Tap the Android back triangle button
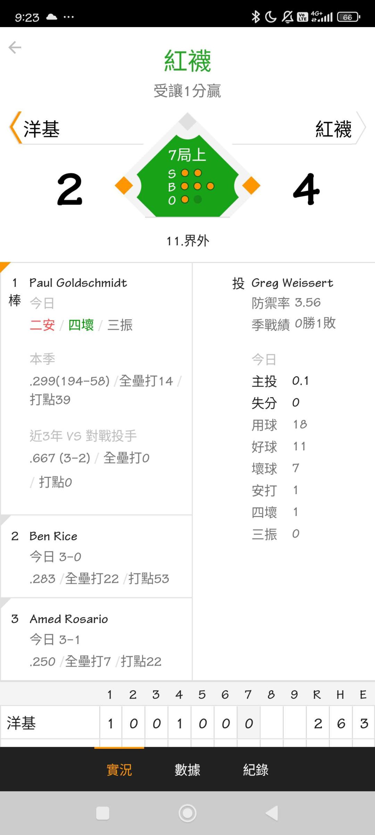375x835 pixels. (272, 813)
